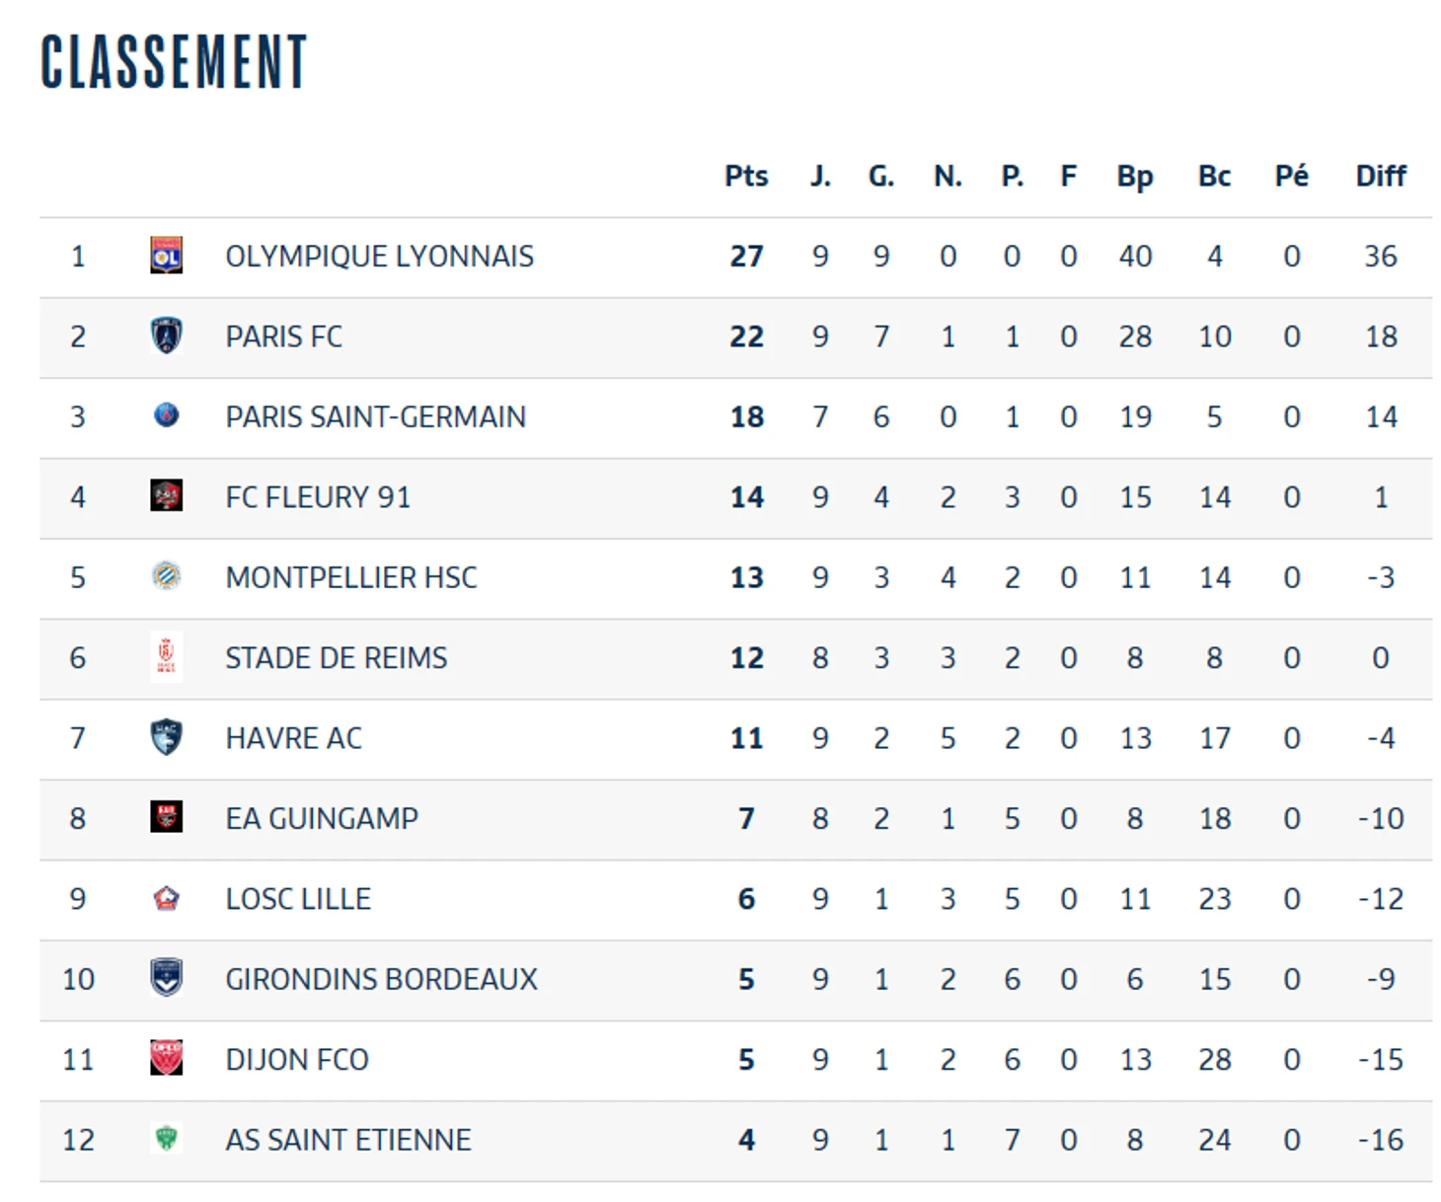Open the OLYMPIQUE LYONNAIS team link
The image size is (1441, 1202).
(x=379, y=257)
